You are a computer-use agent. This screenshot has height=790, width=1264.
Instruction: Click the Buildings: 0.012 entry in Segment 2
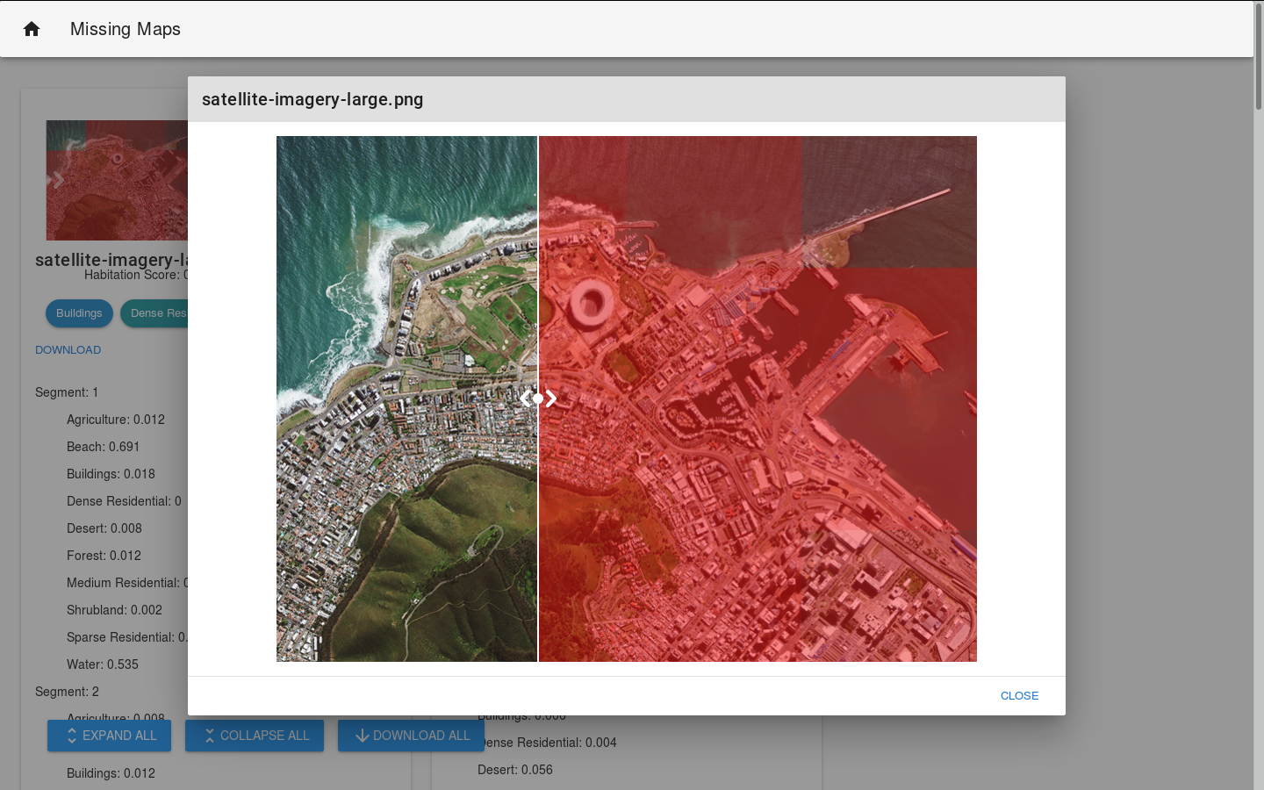click(x=111, y=773)
